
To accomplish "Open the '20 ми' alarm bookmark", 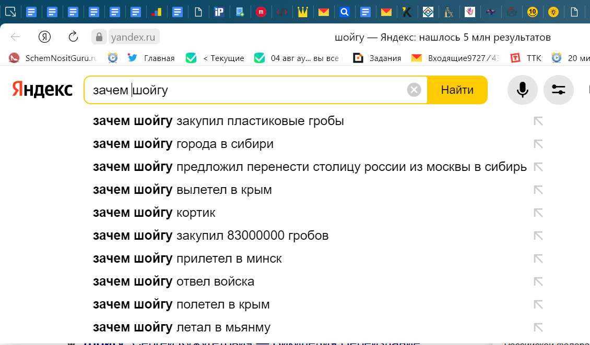I will tap(571, 58).
